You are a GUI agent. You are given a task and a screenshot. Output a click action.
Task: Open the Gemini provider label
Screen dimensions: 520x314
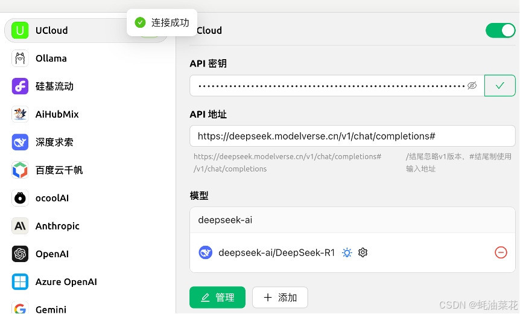click(x=51, y=309)
